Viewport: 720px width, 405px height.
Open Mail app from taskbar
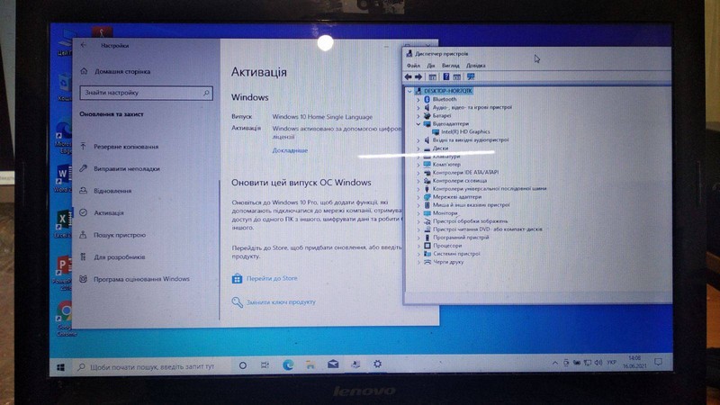pos(333,364)
